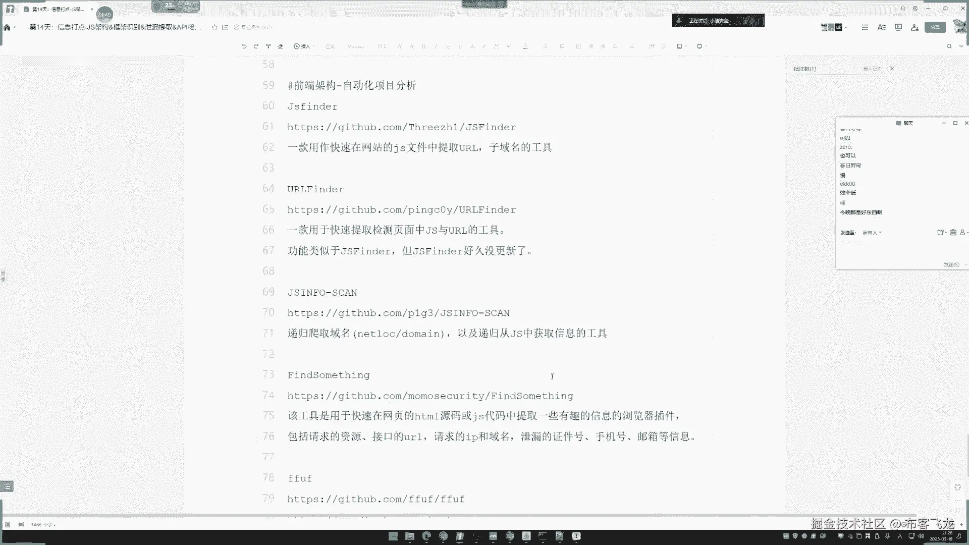Click the screenshot icon in chat panel
Viewport: 969px width, 545px height.
coord(940,233)
